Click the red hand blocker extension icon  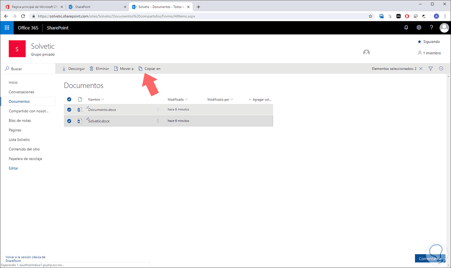[x=407, y=16]
